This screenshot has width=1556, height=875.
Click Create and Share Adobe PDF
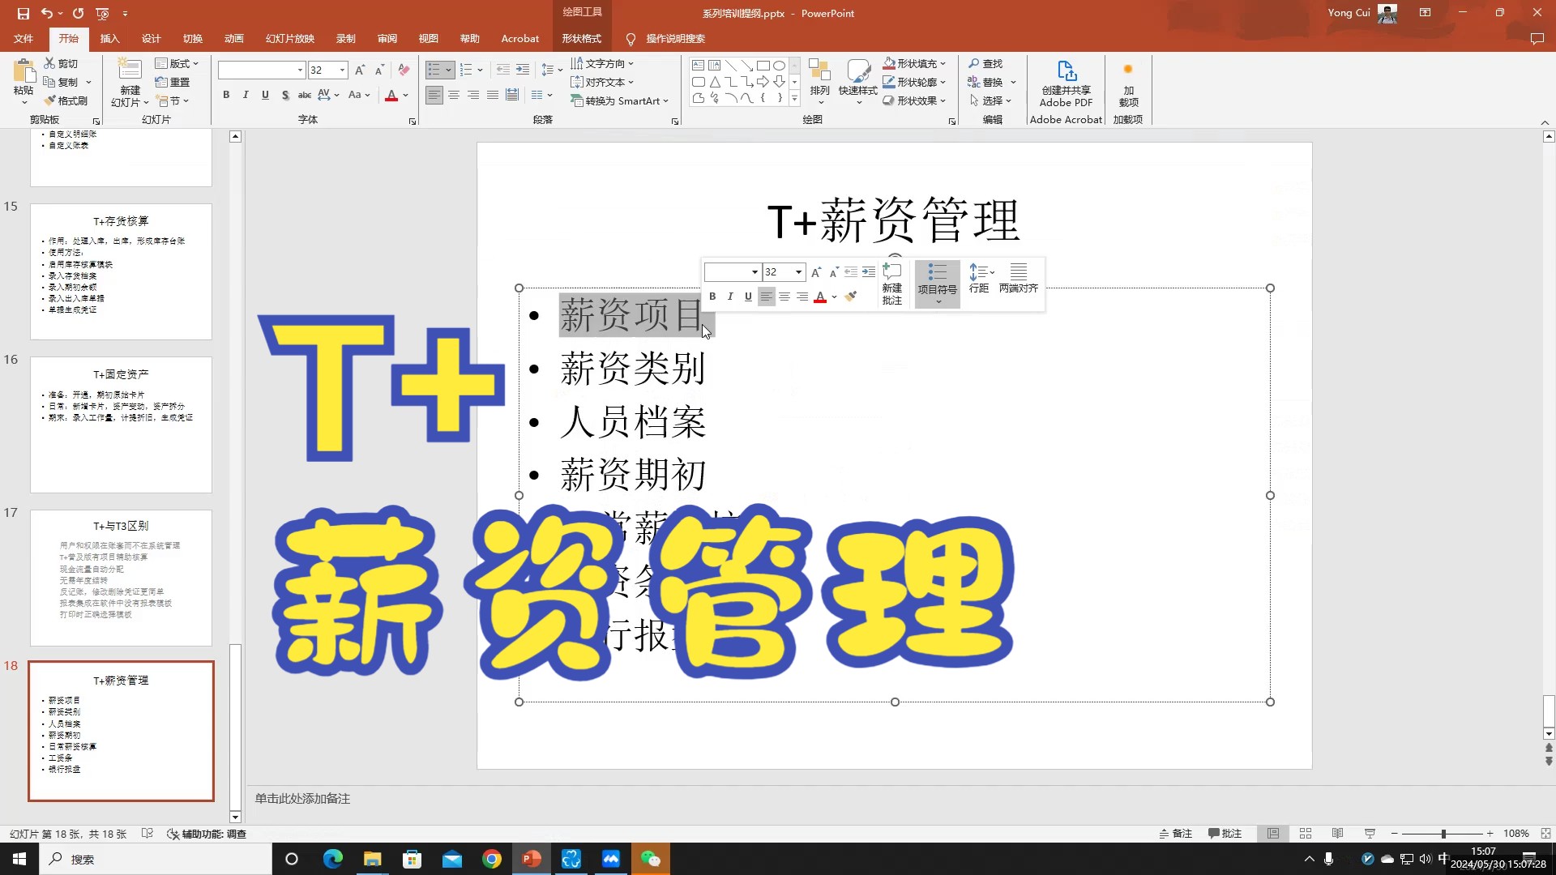[1066, 83]
